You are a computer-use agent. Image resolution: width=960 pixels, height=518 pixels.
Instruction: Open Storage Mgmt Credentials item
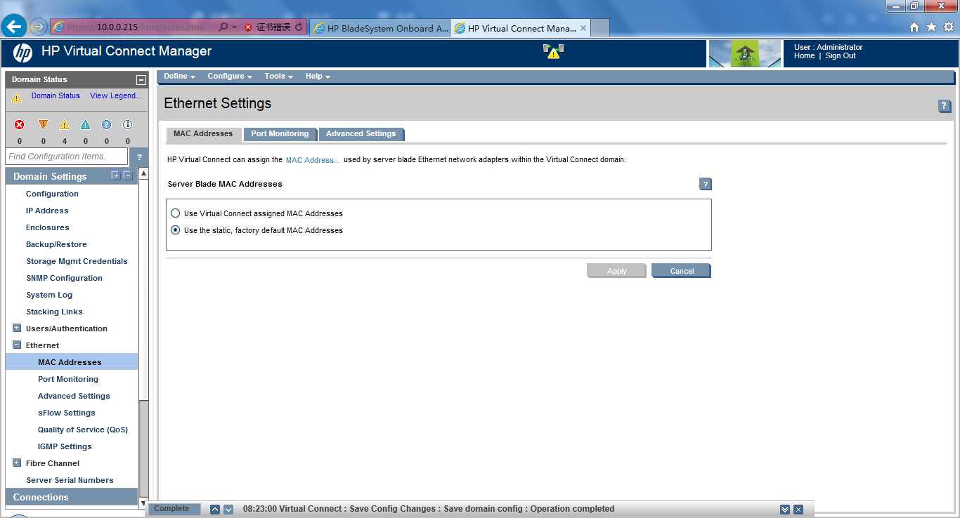77,261
